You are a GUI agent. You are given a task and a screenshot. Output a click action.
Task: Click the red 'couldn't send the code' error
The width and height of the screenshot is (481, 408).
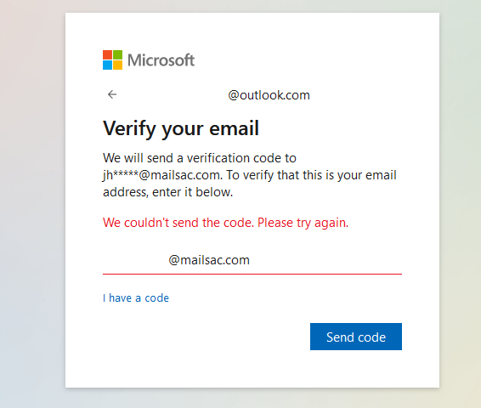coord(226,223)
